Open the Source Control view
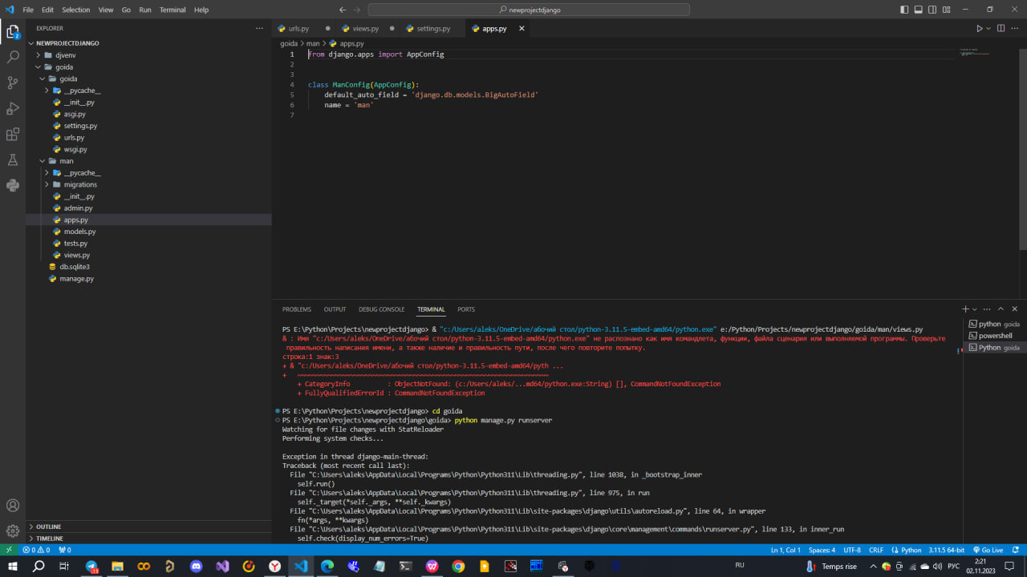The height and width of the screenshot is (577, 1027). (13, 83)
